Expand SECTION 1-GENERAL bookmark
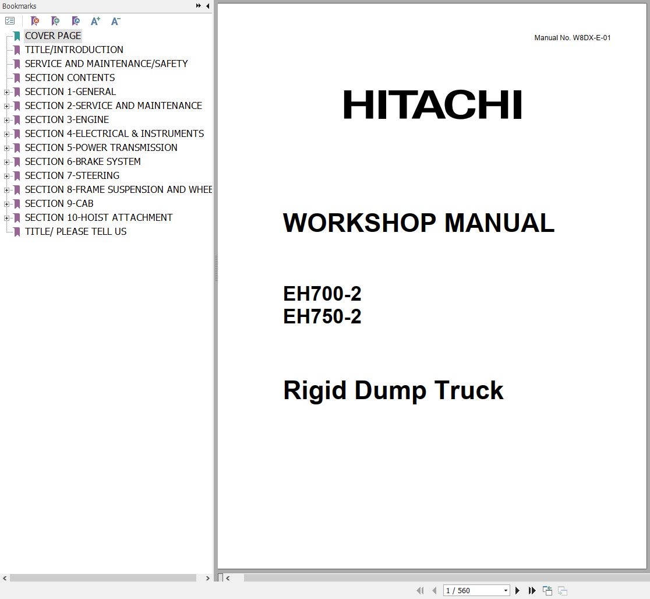Viewport: 650px width, 599px height. coord(6,92)
